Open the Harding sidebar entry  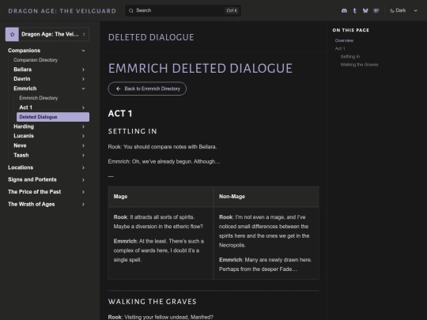coord(24,126)
